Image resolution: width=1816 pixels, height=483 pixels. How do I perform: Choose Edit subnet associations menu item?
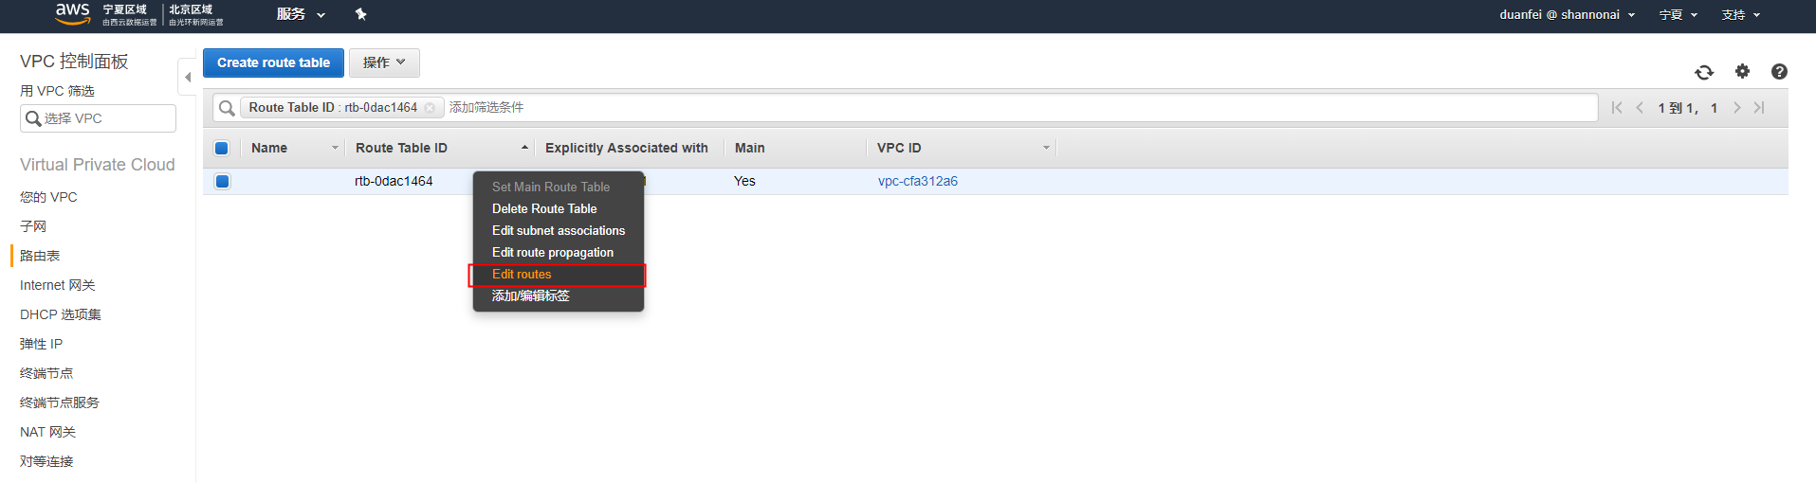point(558,231)
